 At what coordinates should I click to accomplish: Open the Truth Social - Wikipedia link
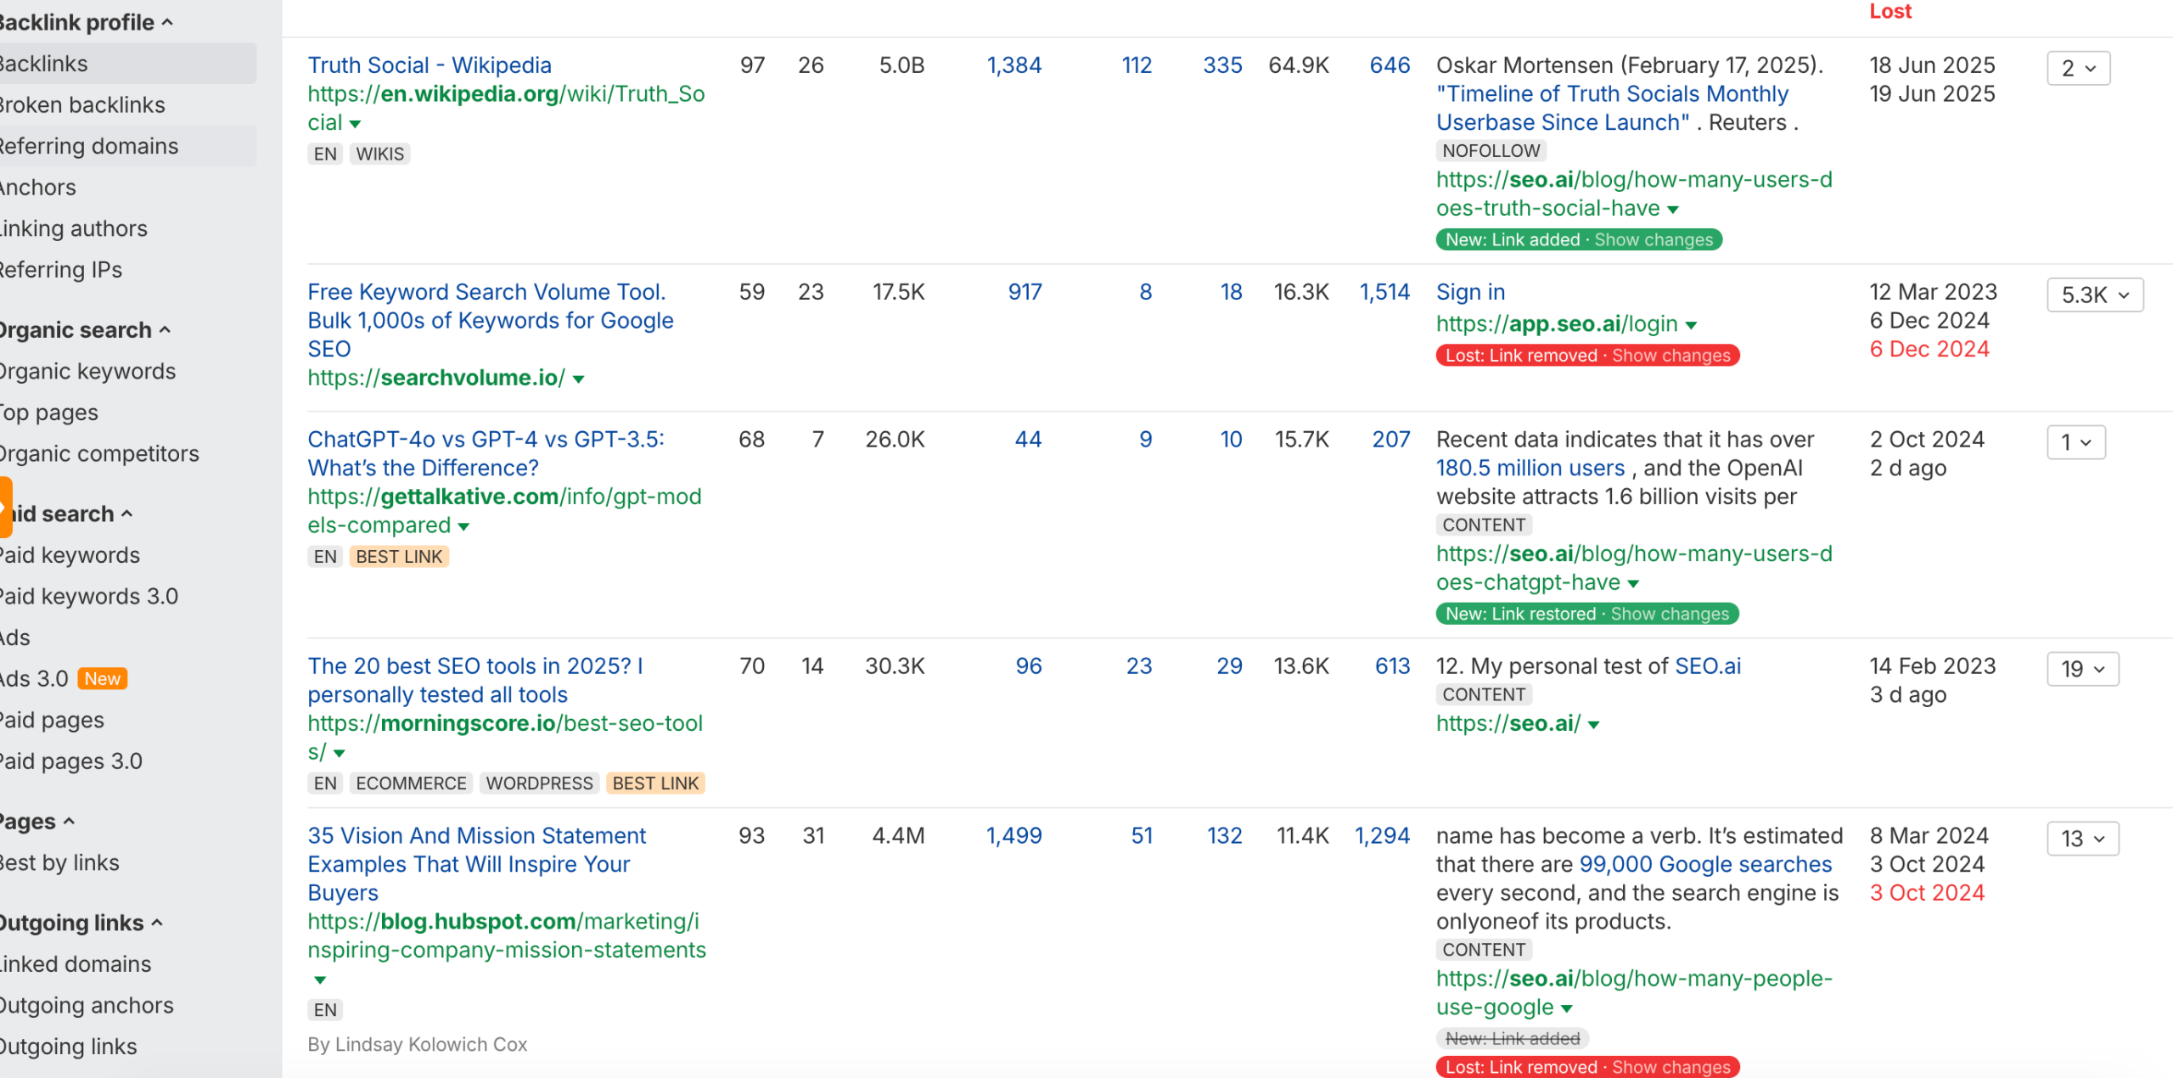(x=430, y=65)
